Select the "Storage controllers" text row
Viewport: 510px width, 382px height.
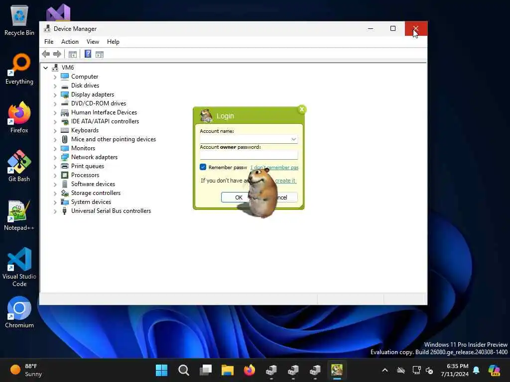[96, 193]
